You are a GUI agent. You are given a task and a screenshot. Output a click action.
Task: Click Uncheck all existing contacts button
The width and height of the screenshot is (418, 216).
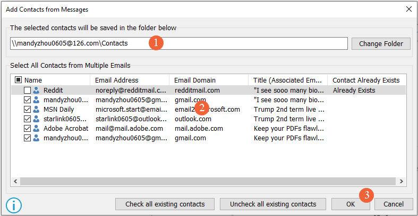click(273, 204)
